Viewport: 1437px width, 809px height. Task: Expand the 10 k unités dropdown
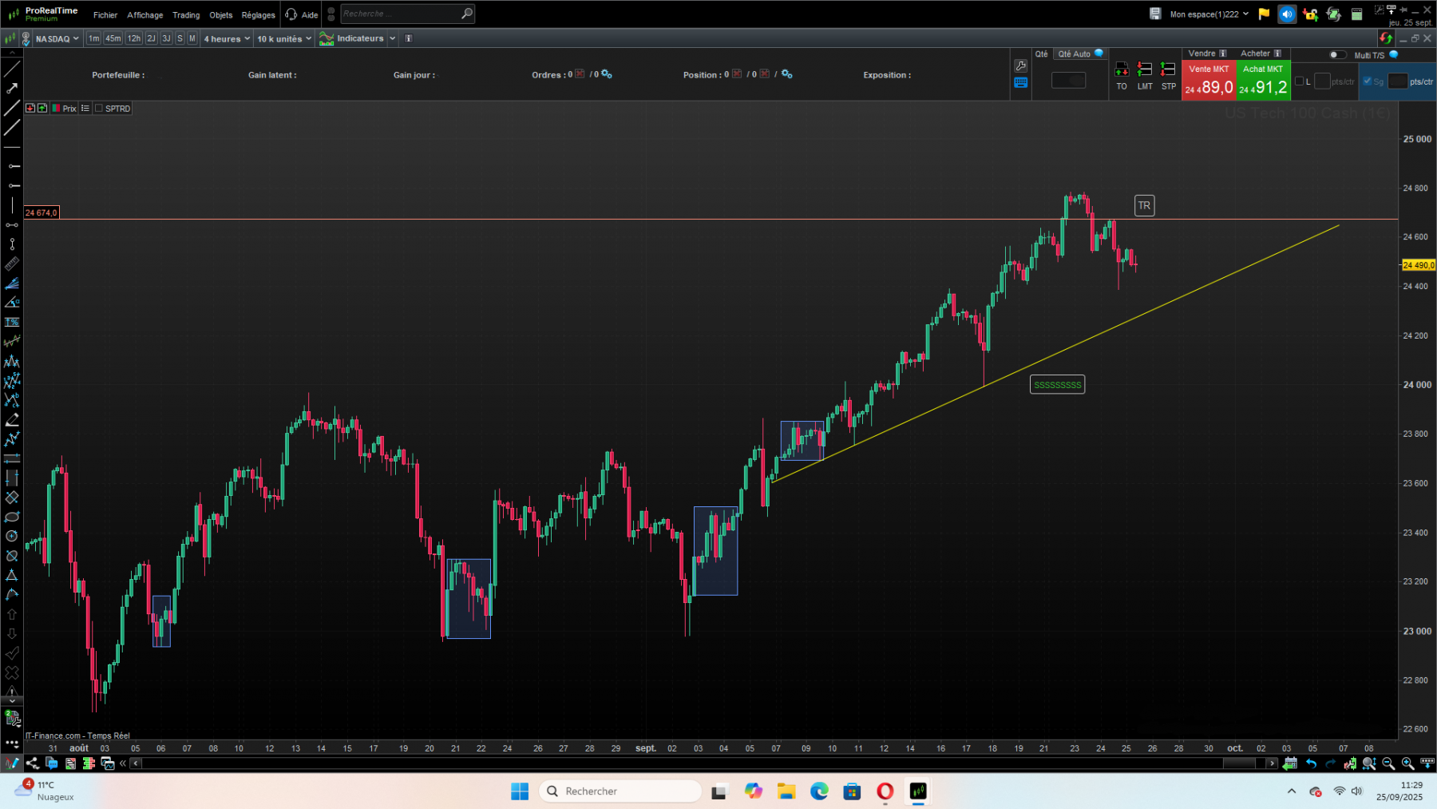coord(284,38)
